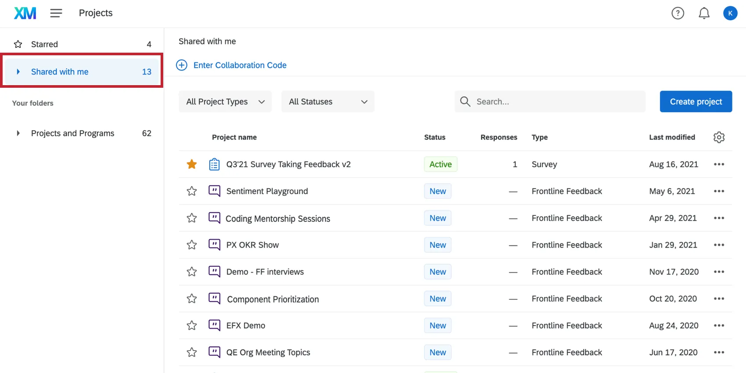Image resolution: width=746 pixels, height=373 pixels.
Task: Click the XM logo icon
Action: click(x=25, y=13)
